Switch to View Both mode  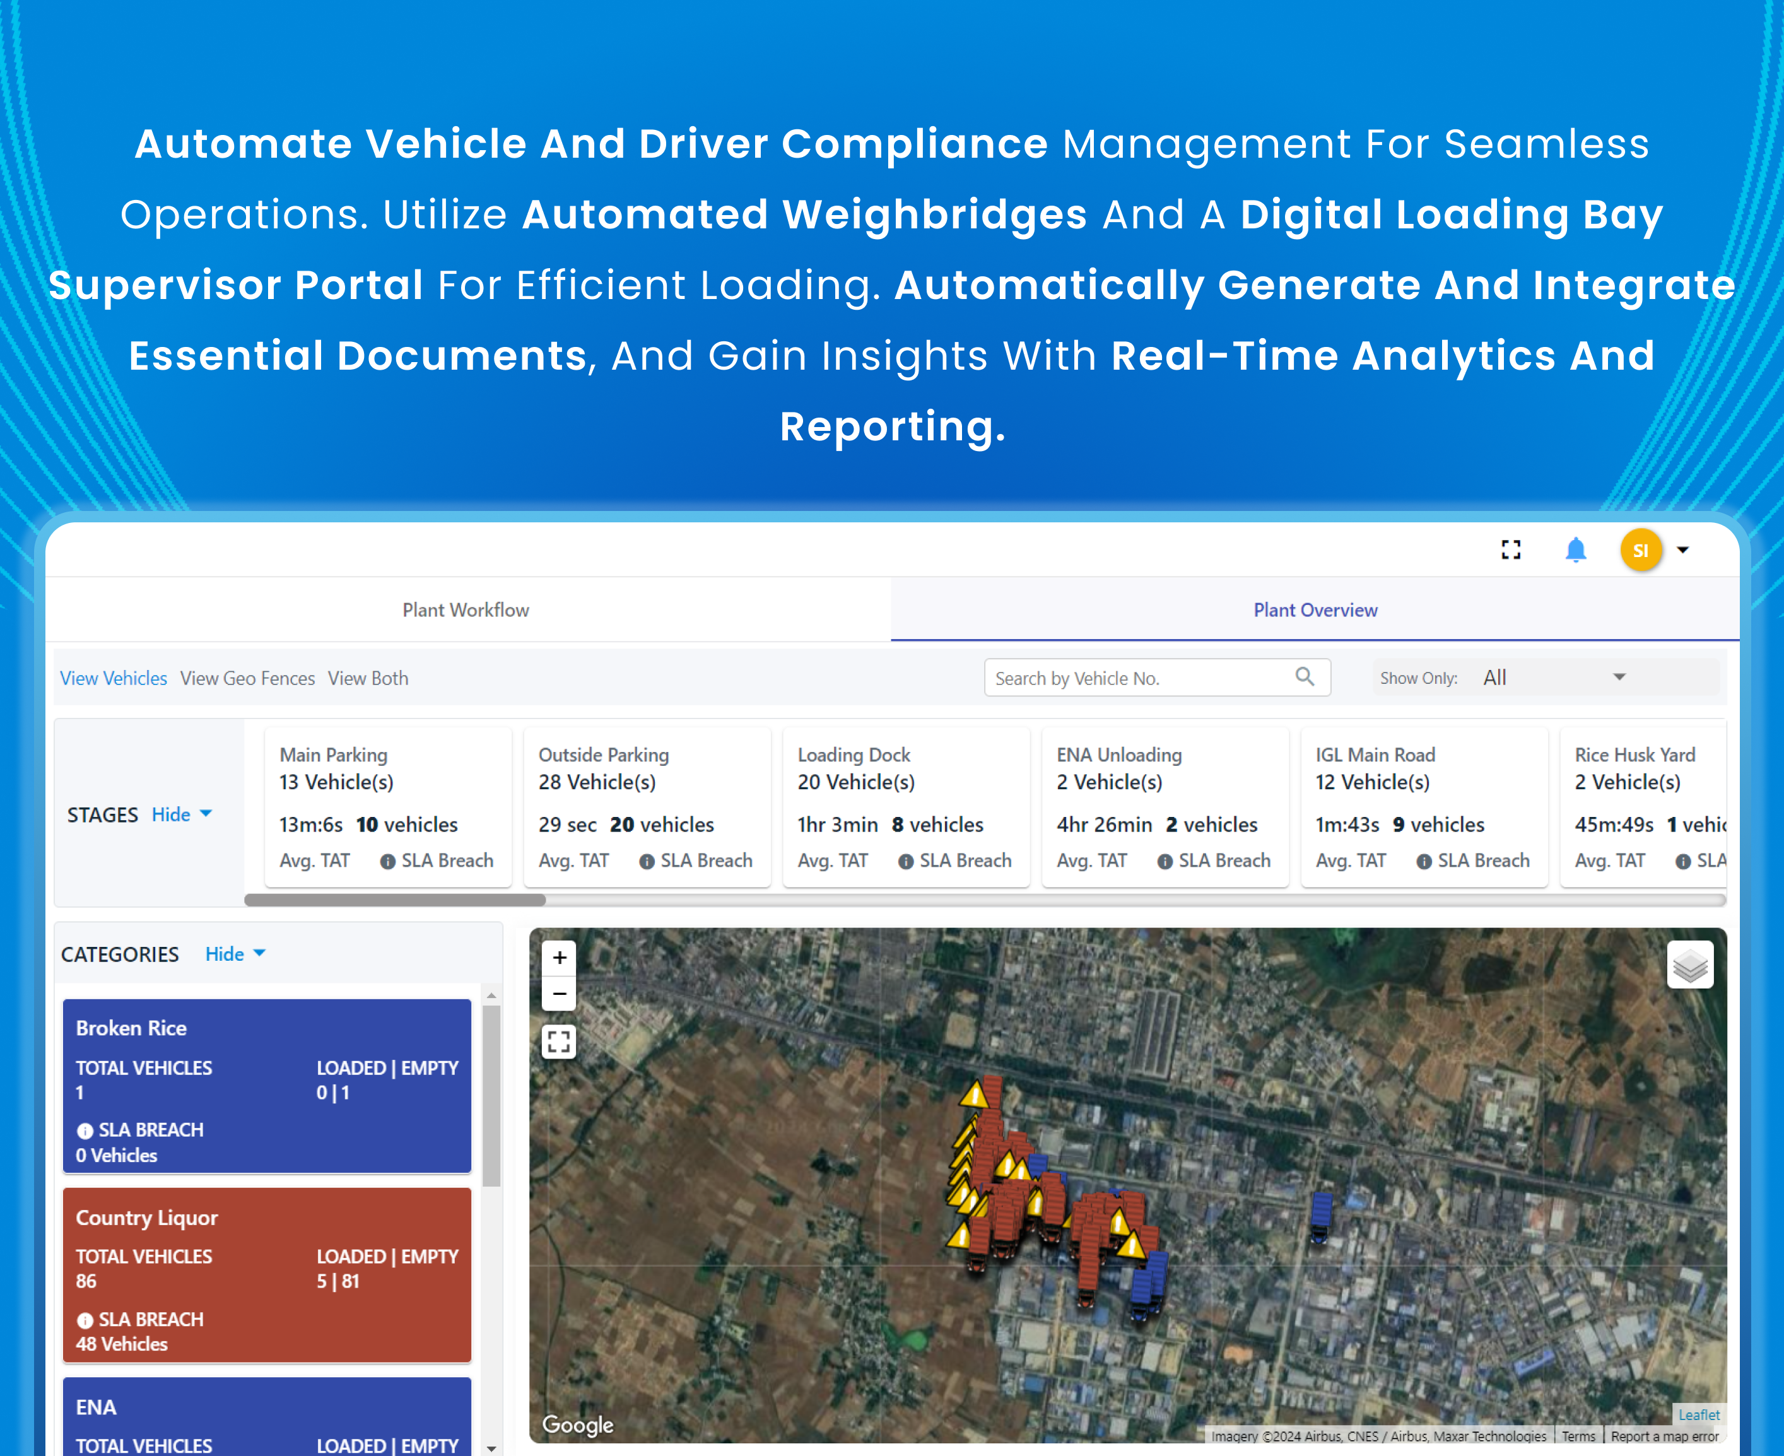368,679
